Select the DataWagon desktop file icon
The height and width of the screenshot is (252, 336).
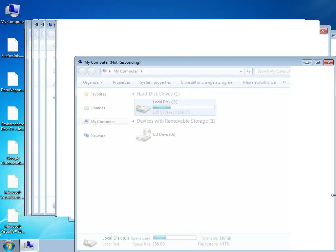click(x=13, y=79)
